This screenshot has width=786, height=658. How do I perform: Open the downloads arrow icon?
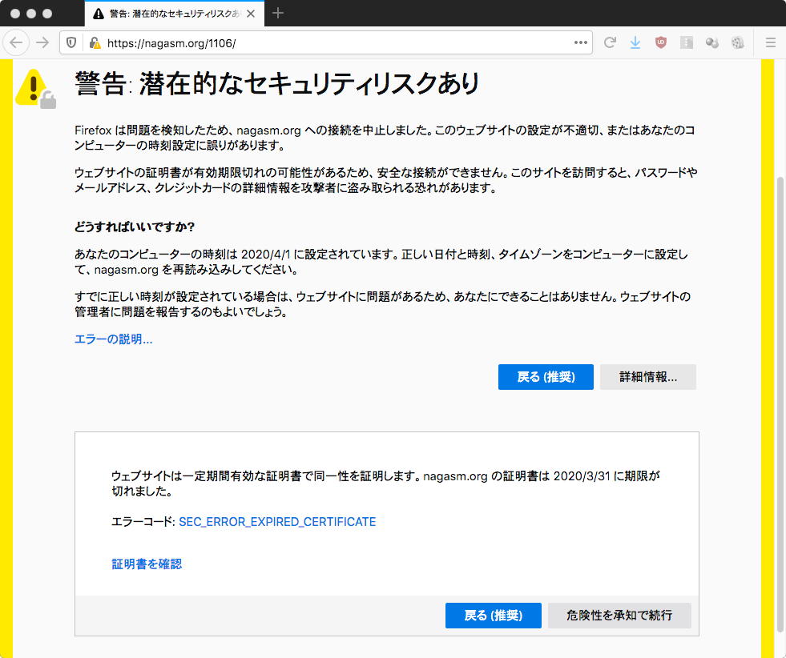(x=635, y=42)
